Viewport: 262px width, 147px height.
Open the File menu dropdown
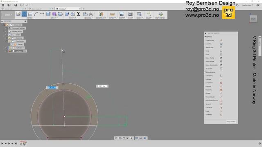[9, 5]
